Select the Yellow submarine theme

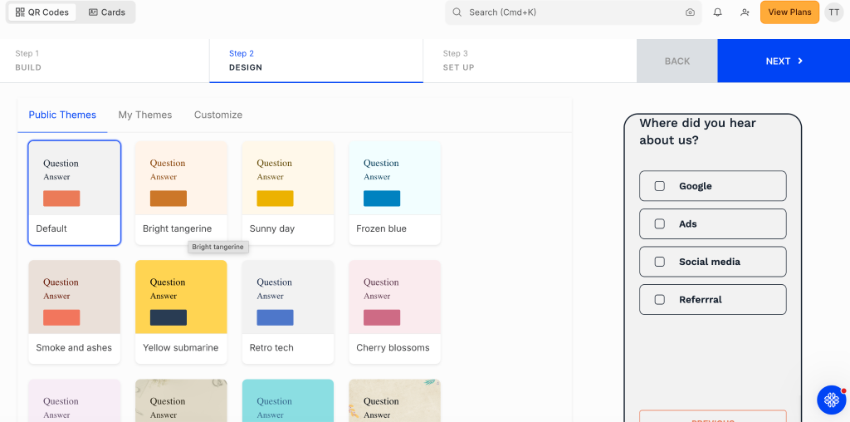coord(181,312)
